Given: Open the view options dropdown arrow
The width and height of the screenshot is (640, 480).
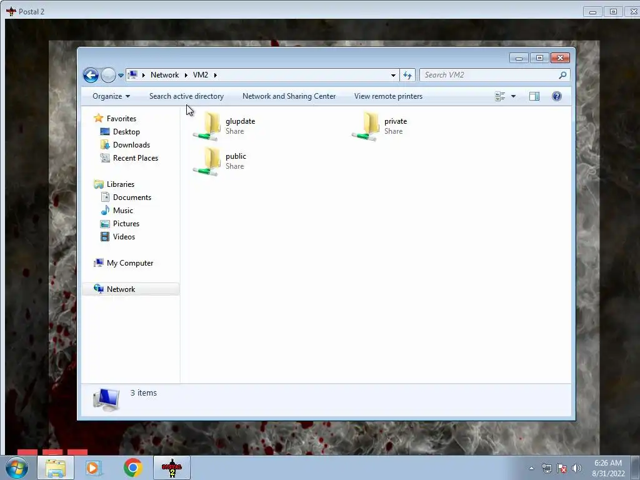Looking at the screenshot, I should click(514, 96).
